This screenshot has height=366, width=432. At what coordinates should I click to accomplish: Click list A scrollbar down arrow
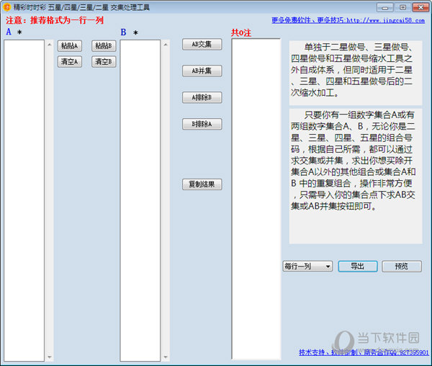(49, 357)
